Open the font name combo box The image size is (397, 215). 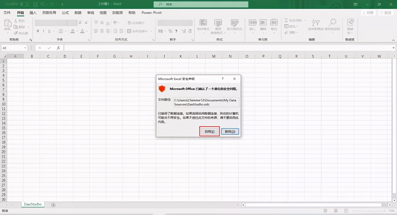[x=51, y=23]
